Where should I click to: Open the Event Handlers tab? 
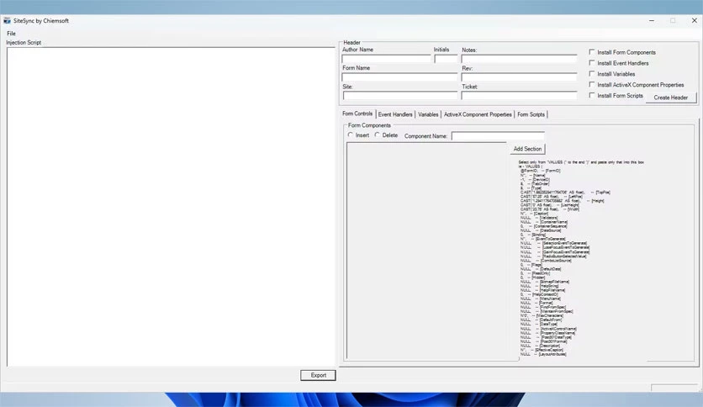click(395, 114)
